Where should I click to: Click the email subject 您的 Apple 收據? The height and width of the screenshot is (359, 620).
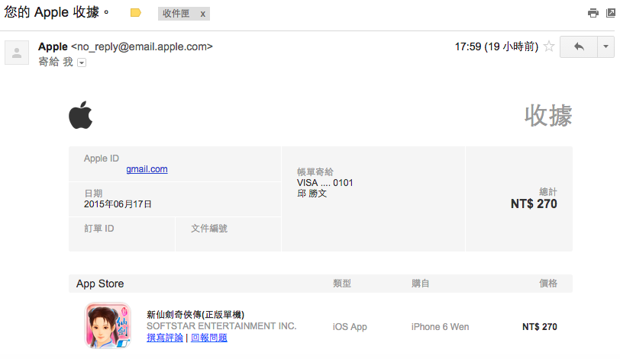pos(57,13)
